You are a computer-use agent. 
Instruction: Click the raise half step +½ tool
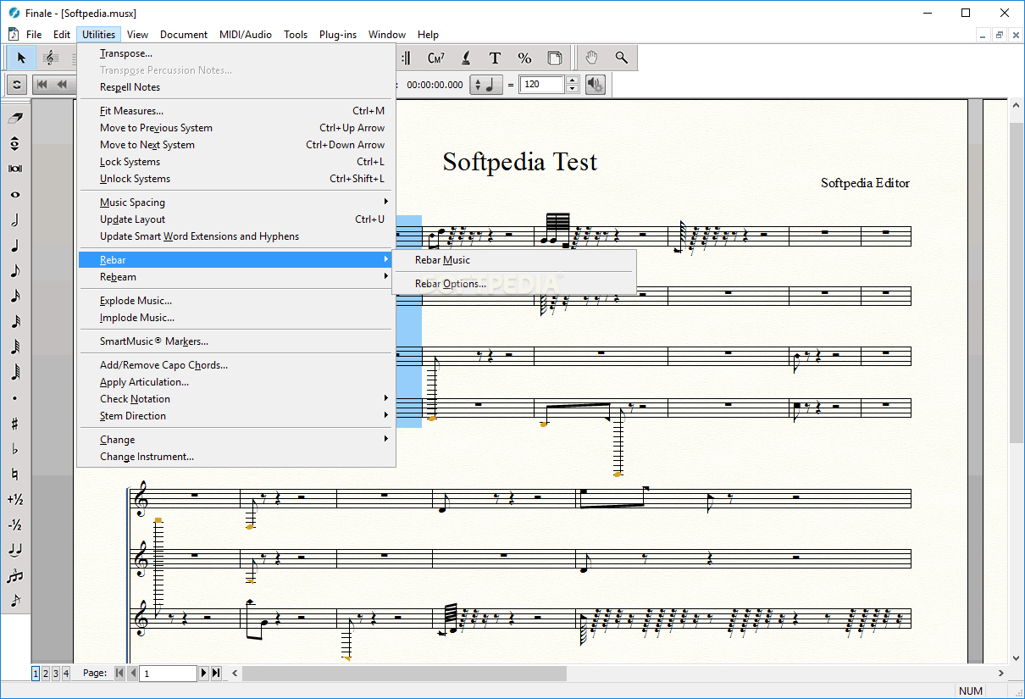pos(15,499)
